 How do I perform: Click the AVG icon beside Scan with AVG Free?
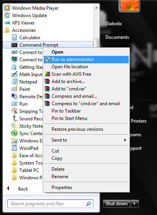pos(48,74)
